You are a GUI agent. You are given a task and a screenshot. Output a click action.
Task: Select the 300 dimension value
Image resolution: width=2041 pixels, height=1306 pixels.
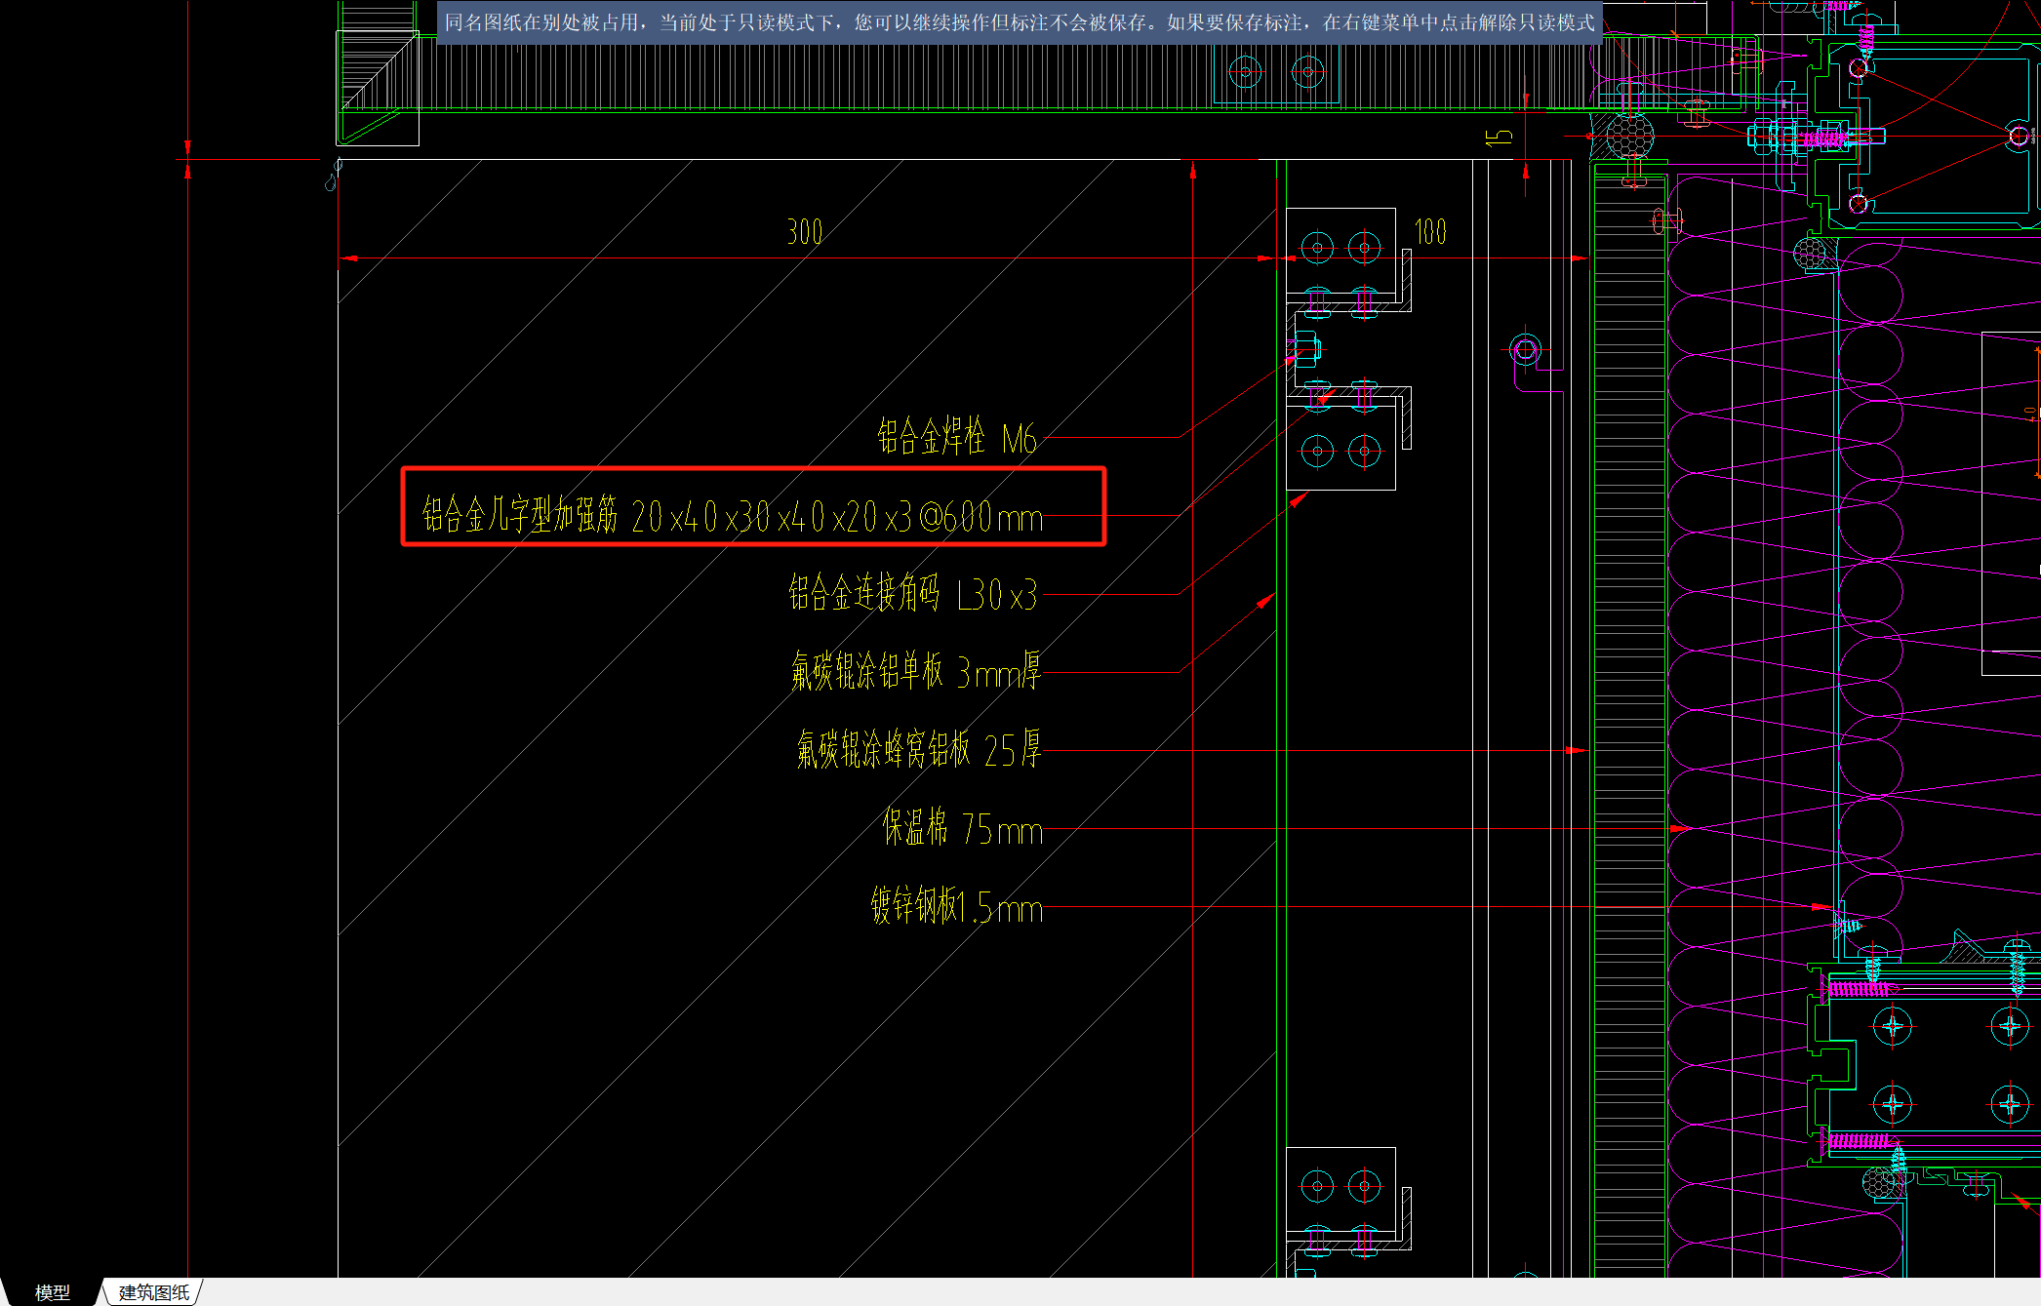tap(805, 232)
